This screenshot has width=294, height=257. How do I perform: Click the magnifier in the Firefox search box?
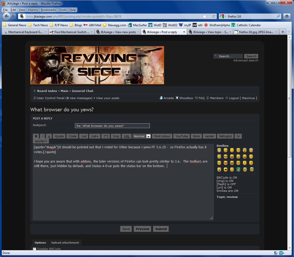coord(278,16)
